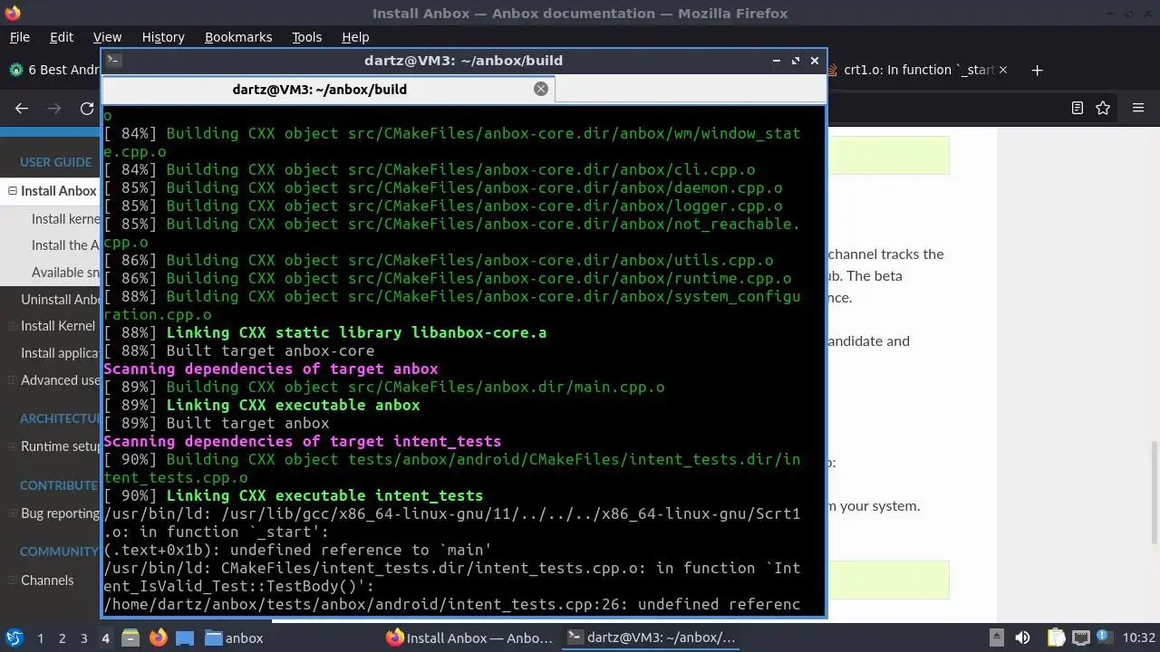
Task: Show removable media tray icon
Action: [x=996, y=638]
